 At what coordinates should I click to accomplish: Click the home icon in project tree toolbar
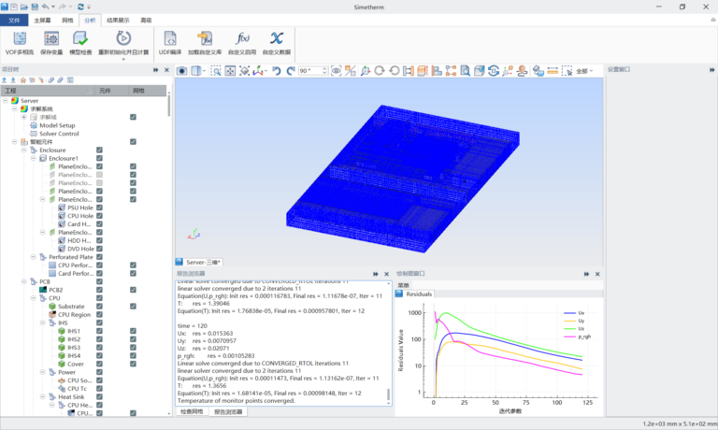pyautogui.click(x=22, y=80)
